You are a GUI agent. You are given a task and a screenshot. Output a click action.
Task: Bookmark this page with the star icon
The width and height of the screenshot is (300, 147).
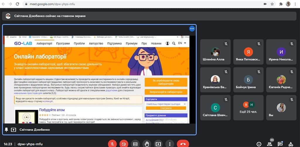[x=272, y=4]
